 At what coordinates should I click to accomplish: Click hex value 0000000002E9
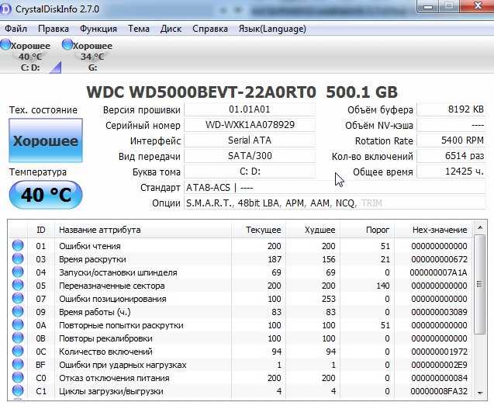pyautogui.click(x=439, y=365)
